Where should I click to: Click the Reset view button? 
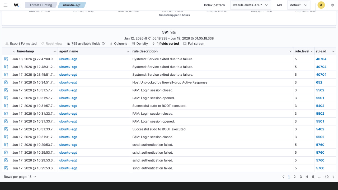point(52,43)
